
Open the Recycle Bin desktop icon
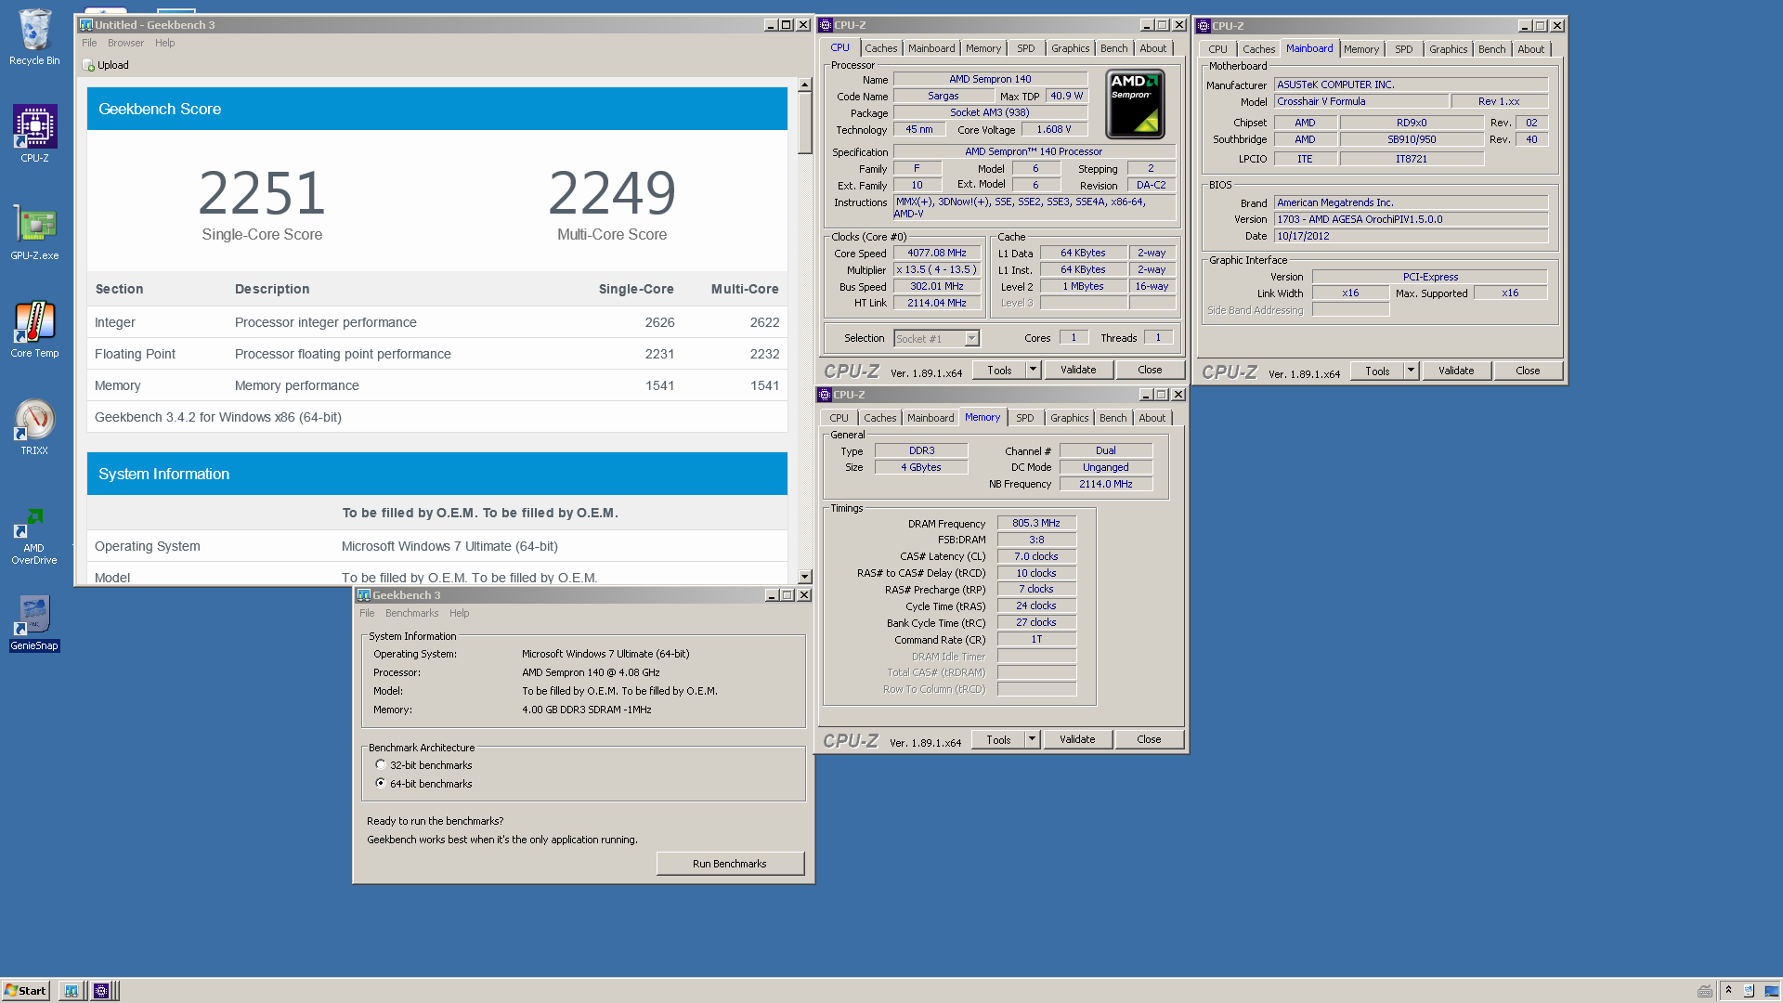click(x=34, y=37)
